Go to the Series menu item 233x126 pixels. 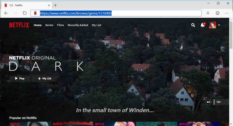click(x=49, y=25)
